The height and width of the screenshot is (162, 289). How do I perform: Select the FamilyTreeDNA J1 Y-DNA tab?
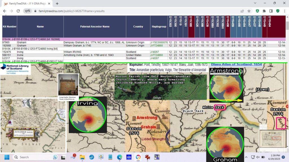(27, 3)
